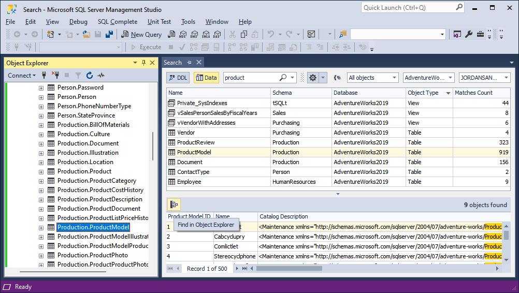The height and width of the screenshot is (293, 519).
Task: Click Find in Object Explorer
Action: pos(206,225)
